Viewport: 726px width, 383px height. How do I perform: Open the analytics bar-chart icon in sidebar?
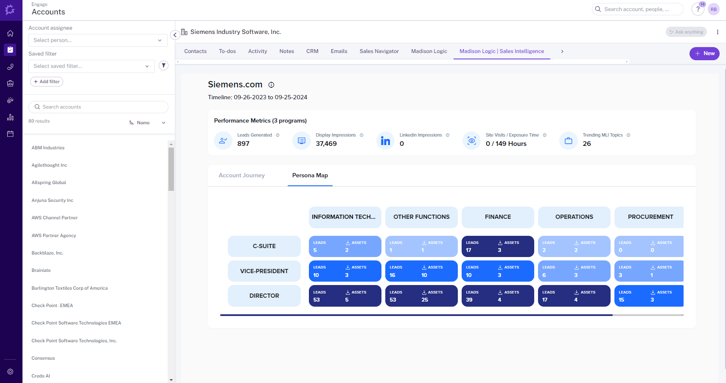10,117
